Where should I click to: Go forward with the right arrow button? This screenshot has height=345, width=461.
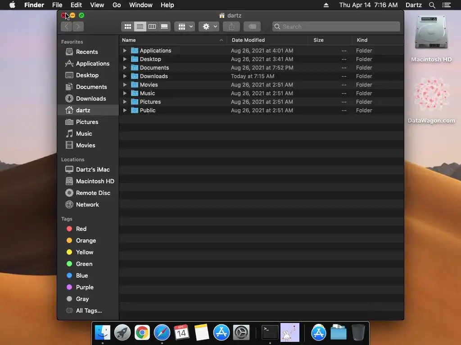(78, 27)
